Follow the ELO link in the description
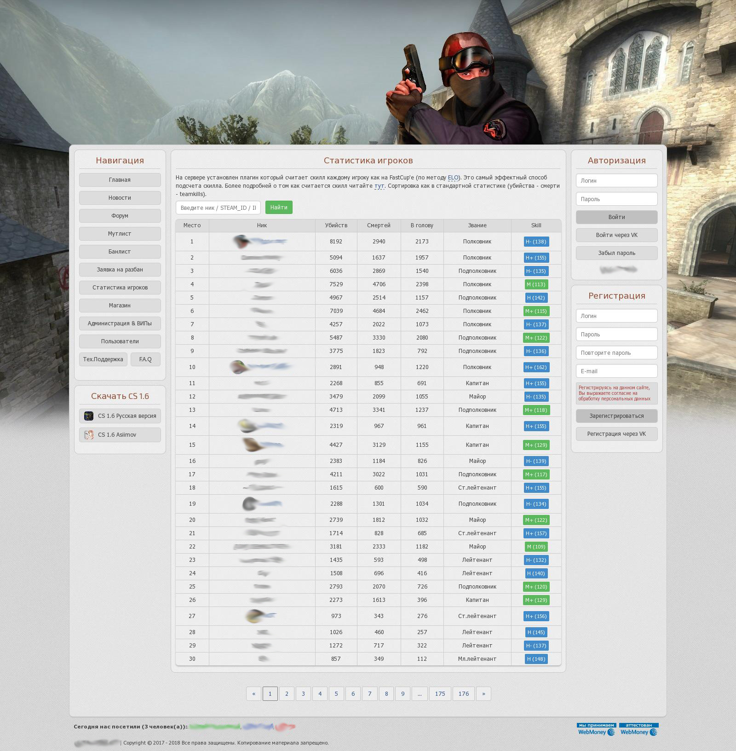Screen dimensions: 736x751 click(x=453, y=178)
